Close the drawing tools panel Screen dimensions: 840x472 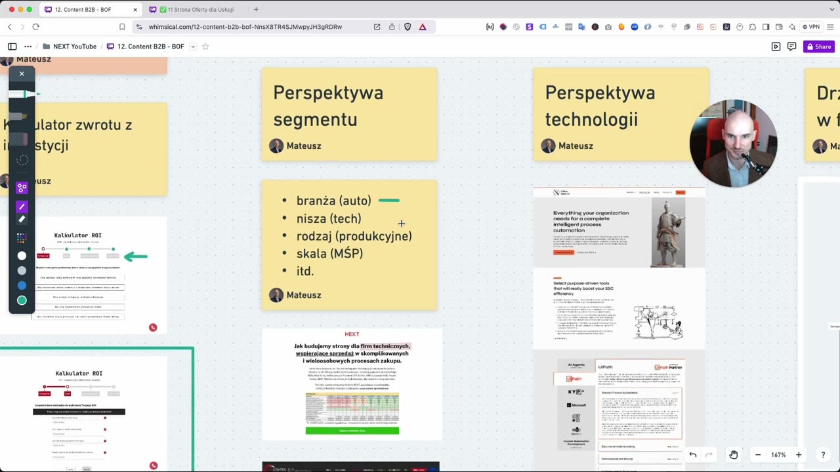(x=22, y=73)
